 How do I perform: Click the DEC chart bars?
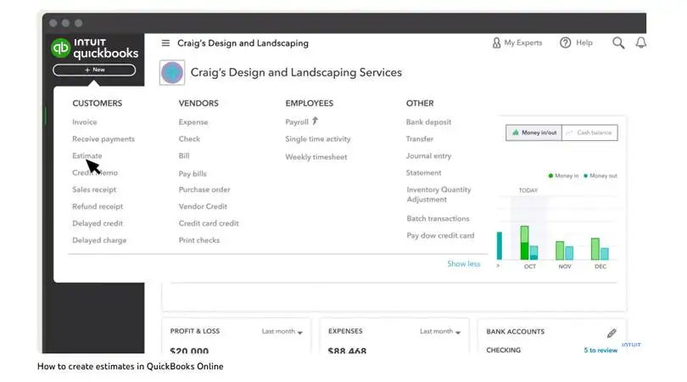tap(600, 249)
